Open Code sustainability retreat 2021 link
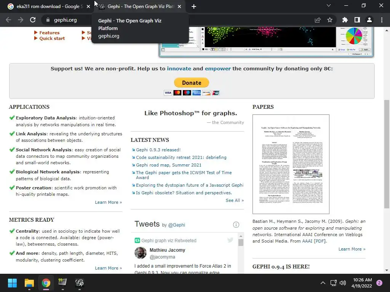 (x=181, y=157)
